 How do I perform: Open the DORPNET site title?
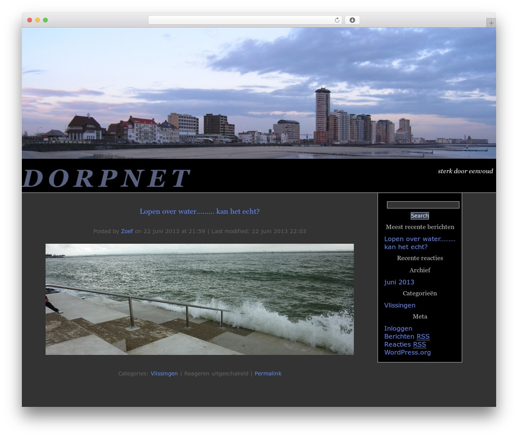(106, 178)
